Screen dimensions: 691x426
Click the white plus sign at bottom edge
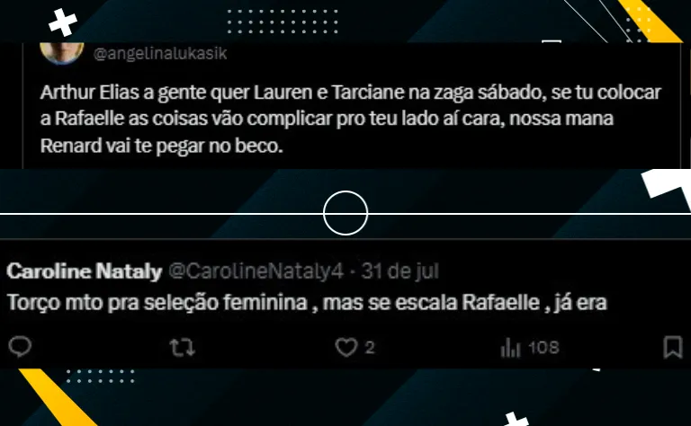tap(516, 419)
